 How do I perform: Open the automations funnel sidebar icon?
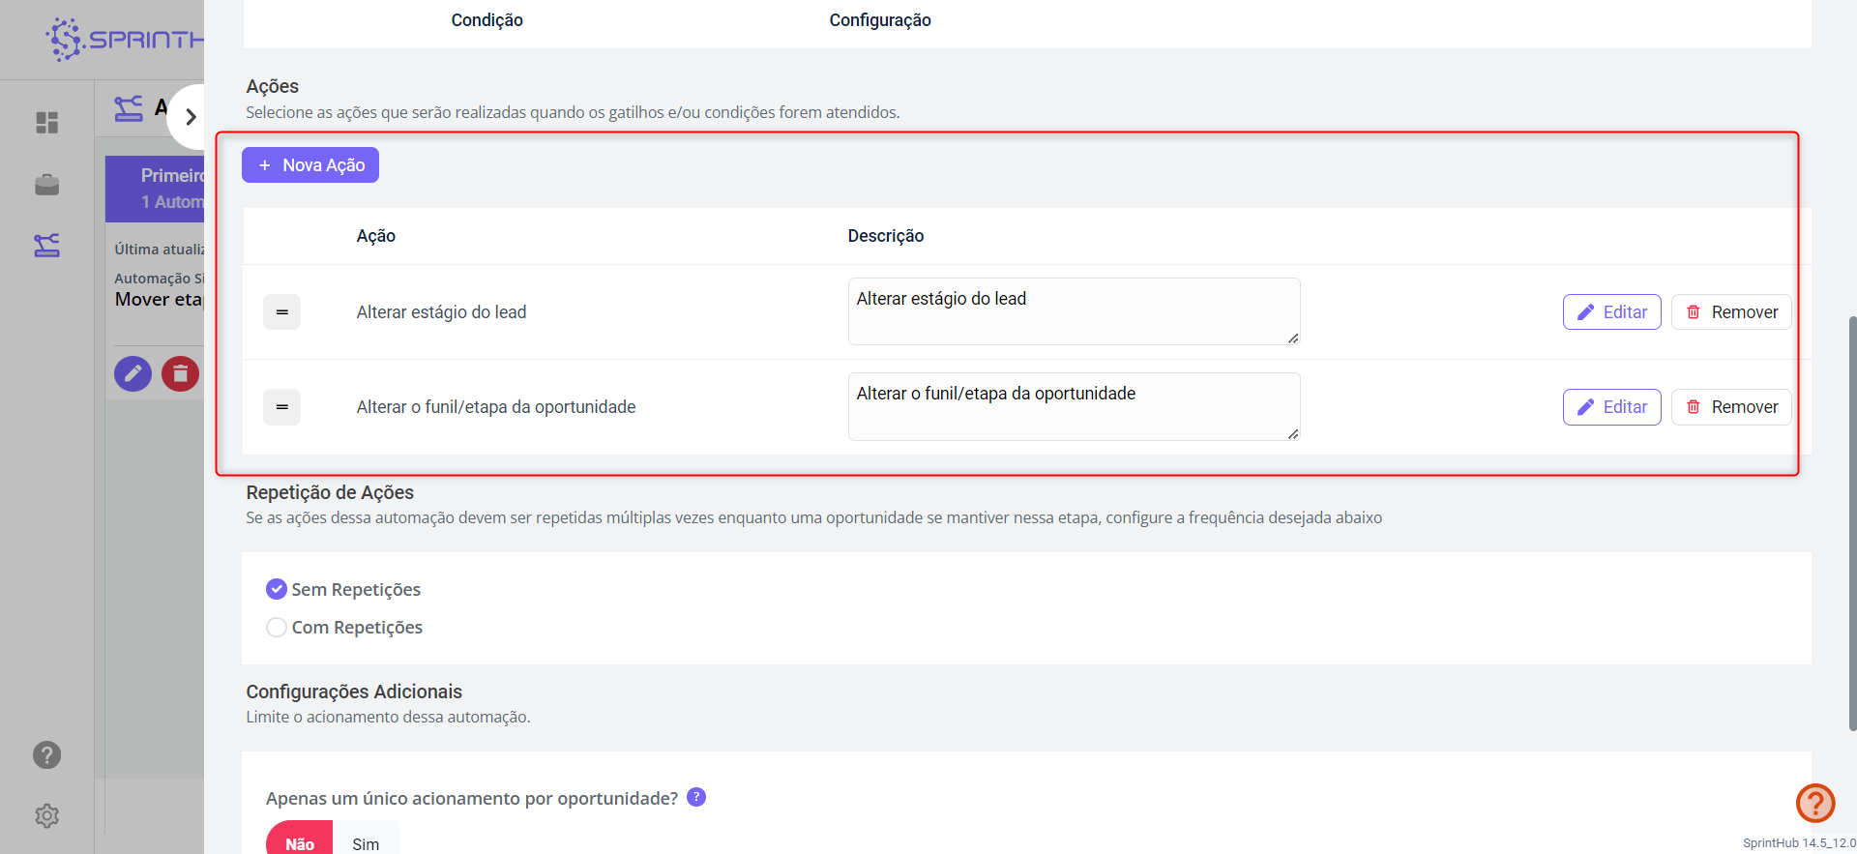coord(46,246)
